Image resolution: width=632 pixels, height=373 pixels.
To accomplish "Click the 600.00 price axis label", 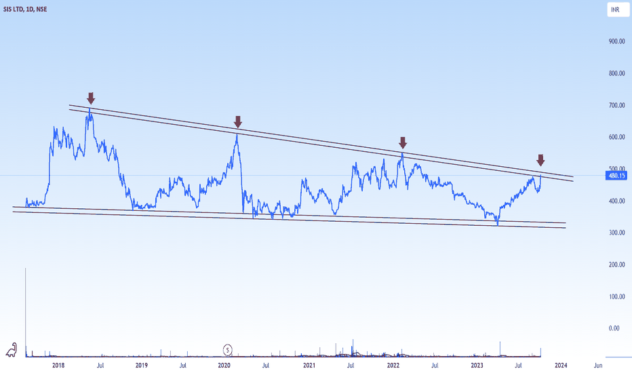I will coord(616,137).
